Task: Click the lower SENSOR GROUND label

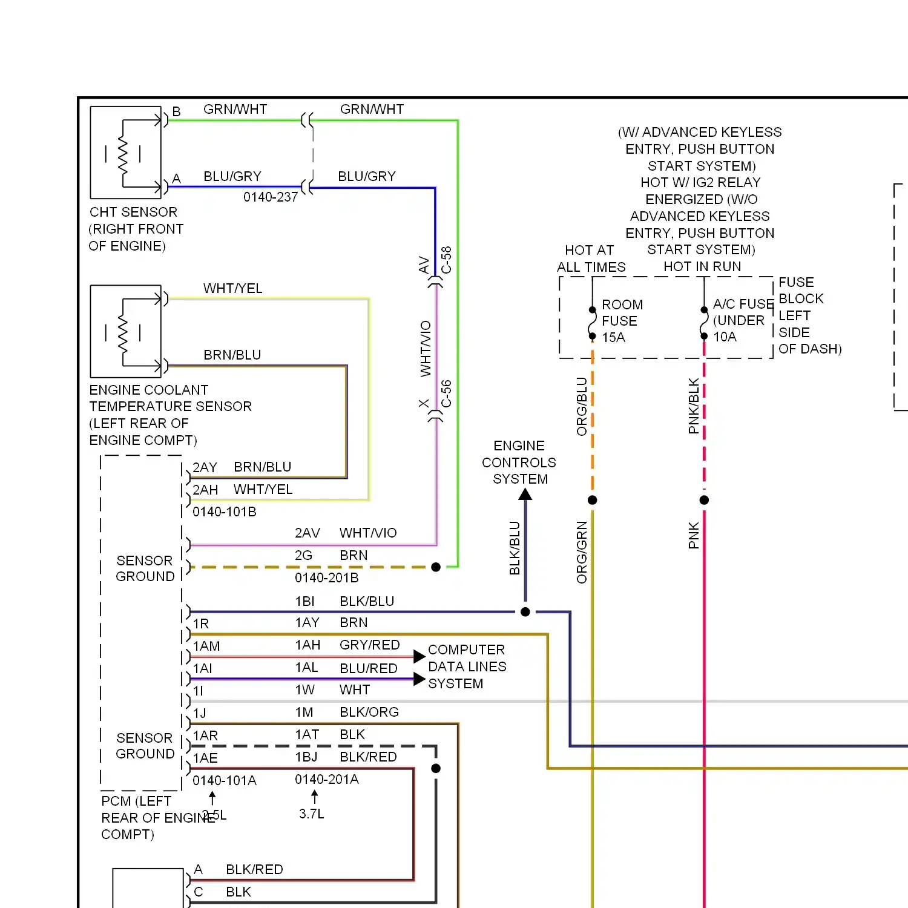Action: (x=145, y=746)
